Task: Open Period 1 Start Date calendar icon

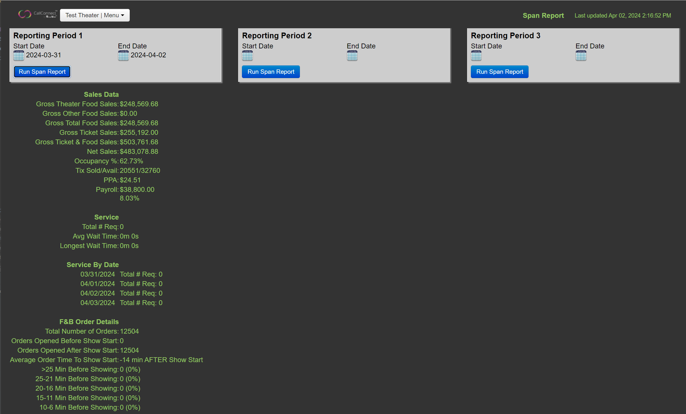Action: pos(19,56)
